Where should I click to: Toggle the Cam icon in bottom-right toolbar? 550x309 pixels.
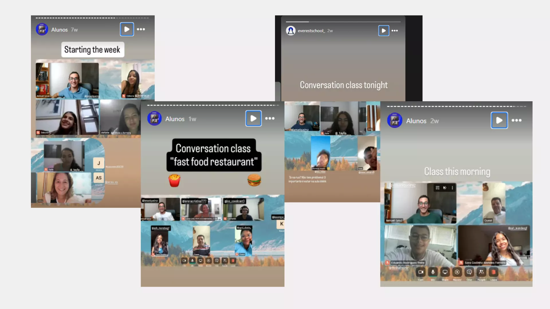421,272
